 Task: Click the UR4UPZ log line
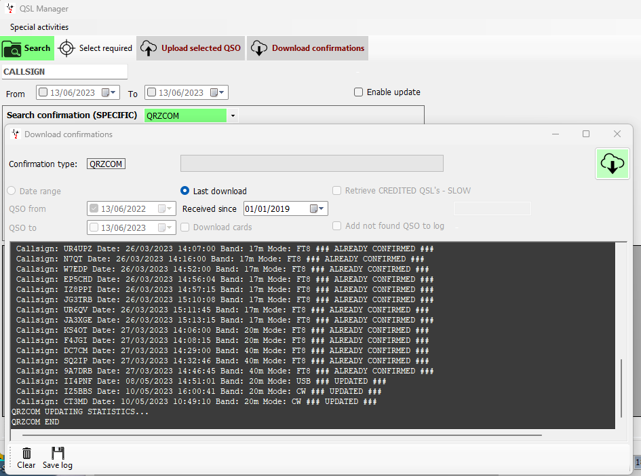click(x=225, y=249)
